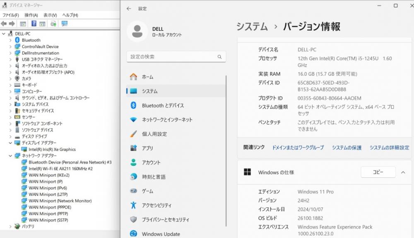Select the コンピューター tree item
Screen dimensions: 414x238
(x=32, y=91)
